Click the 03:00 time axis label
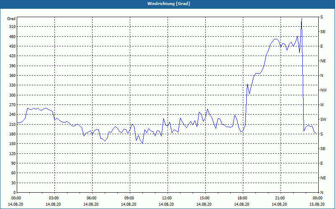The width and height of the screenshot is (335, 209). [x=54, y=198]
